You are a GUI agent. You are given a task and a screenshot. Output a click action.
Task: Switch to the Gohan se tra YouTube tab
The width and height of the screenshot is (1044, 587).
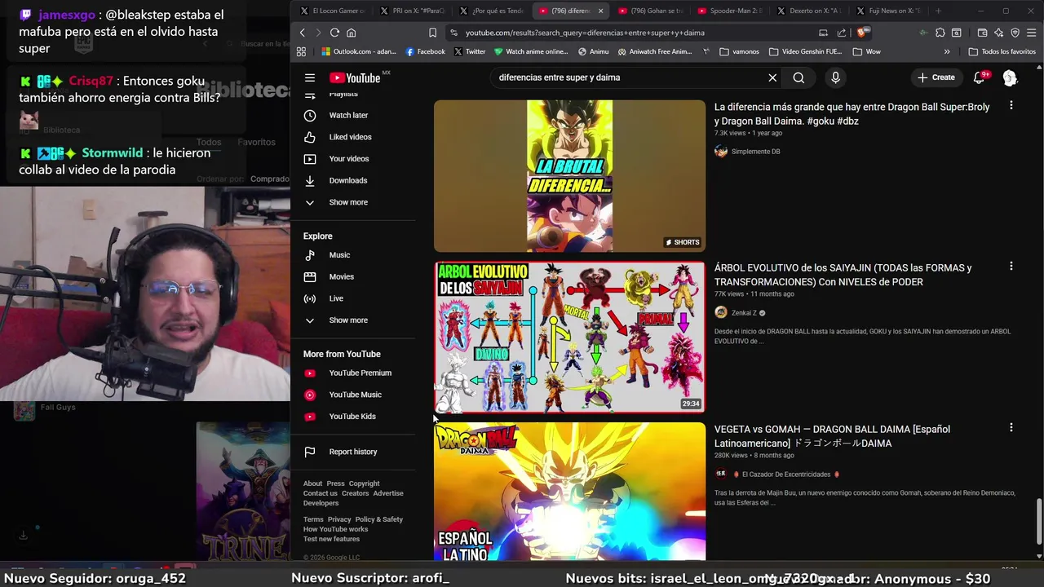click(650, 11)
